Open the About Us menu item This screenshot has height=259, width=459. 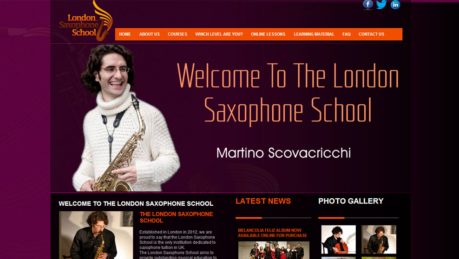pyautogui.click(x=150, y=34)
